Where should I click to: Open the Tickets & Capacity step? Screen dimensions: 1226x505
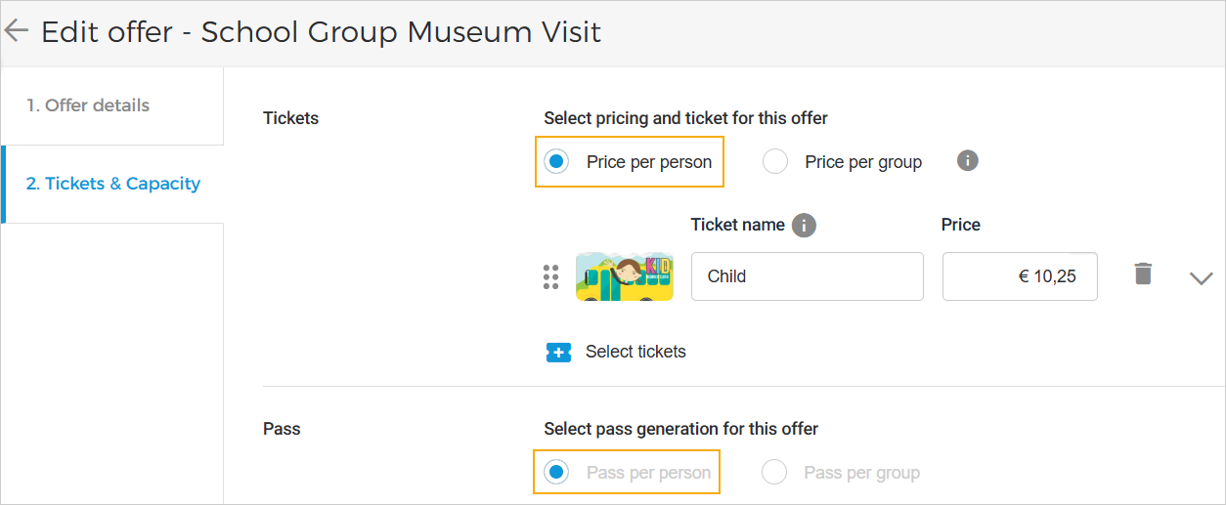click(x=113, y=184)
